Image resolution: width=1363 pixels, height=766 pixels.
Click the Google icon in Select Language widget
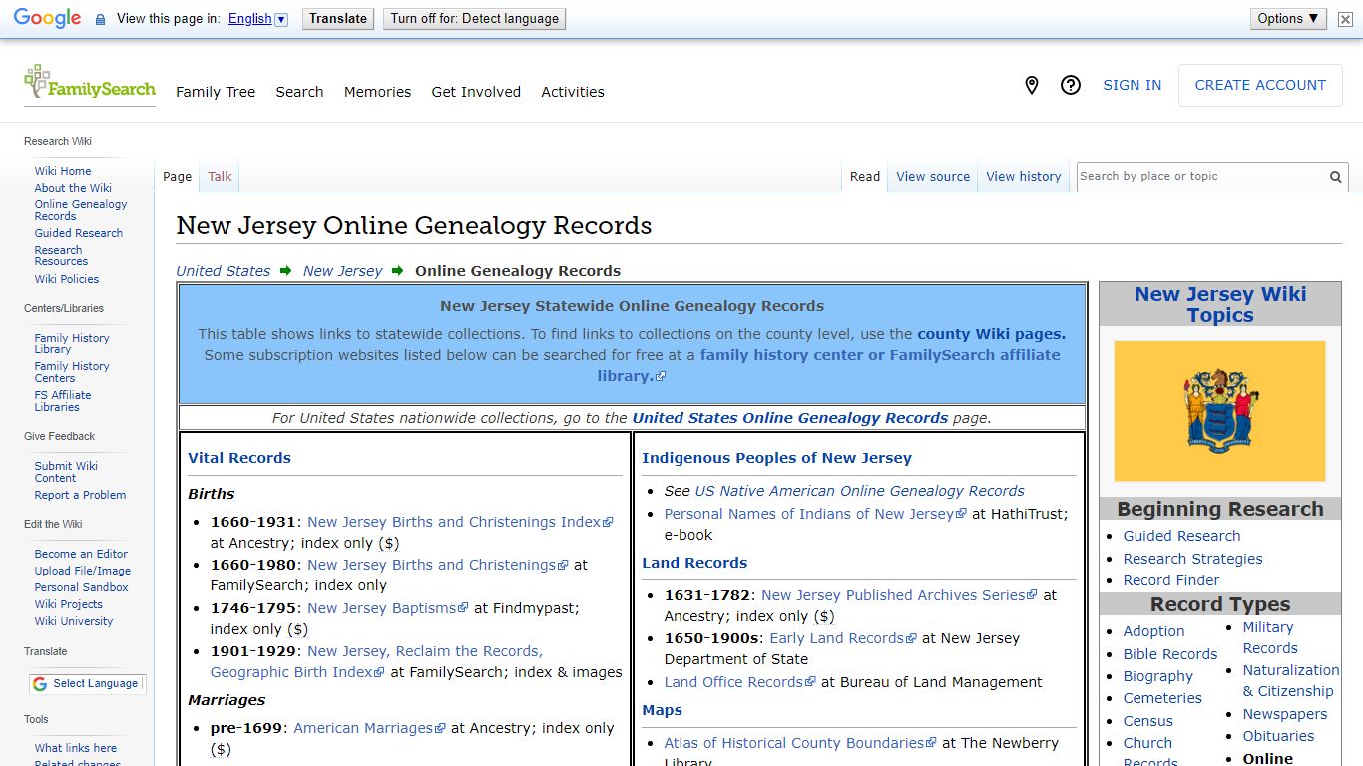tap(40, 684)
